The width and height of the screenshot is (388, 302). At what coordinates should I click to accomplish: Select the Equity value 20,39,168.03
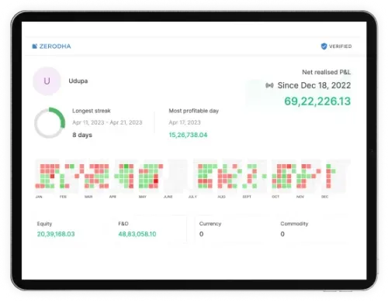point(56,234)
